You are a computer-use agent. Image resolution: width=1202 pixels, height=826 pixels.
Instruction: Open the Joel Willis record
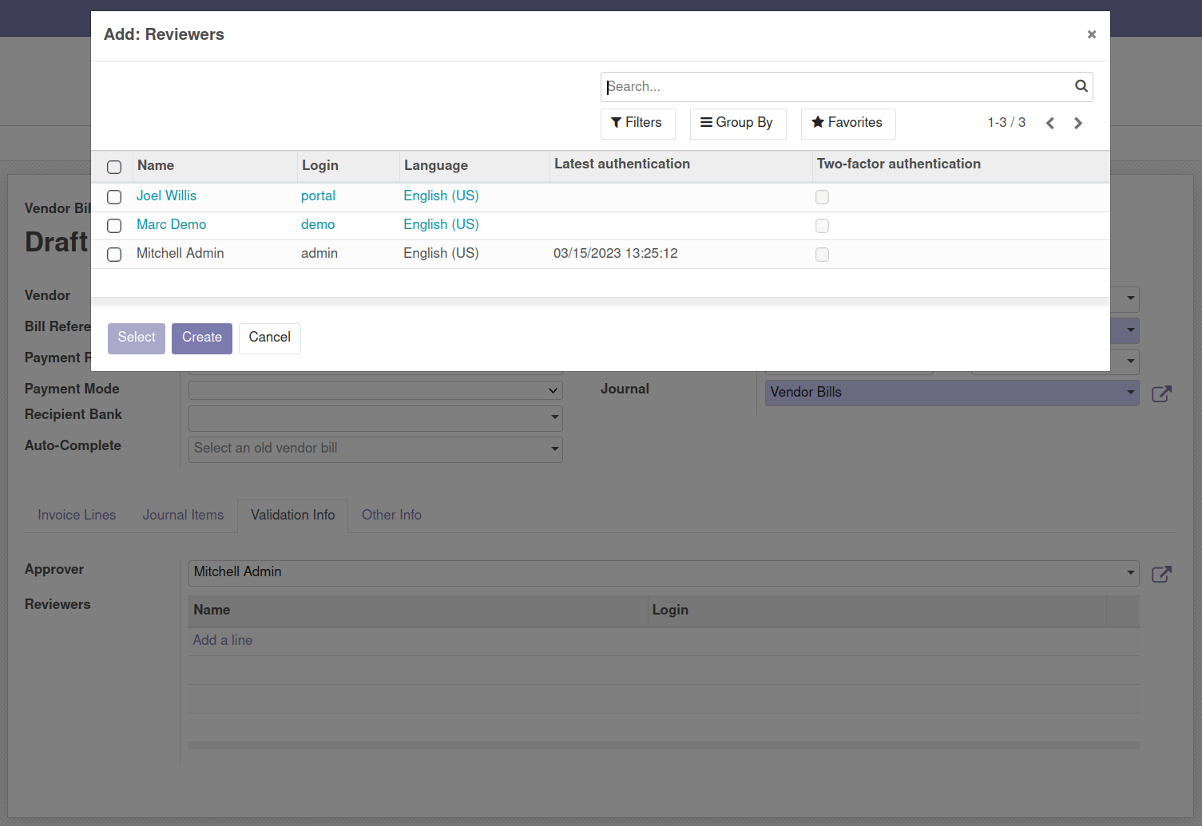pyautogui.click(x=166, y=196)
